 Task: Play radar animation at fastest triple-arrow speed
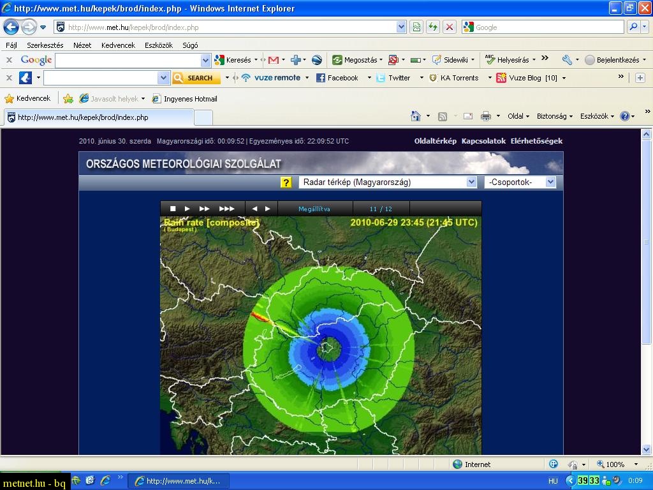[x=226, y=209]
